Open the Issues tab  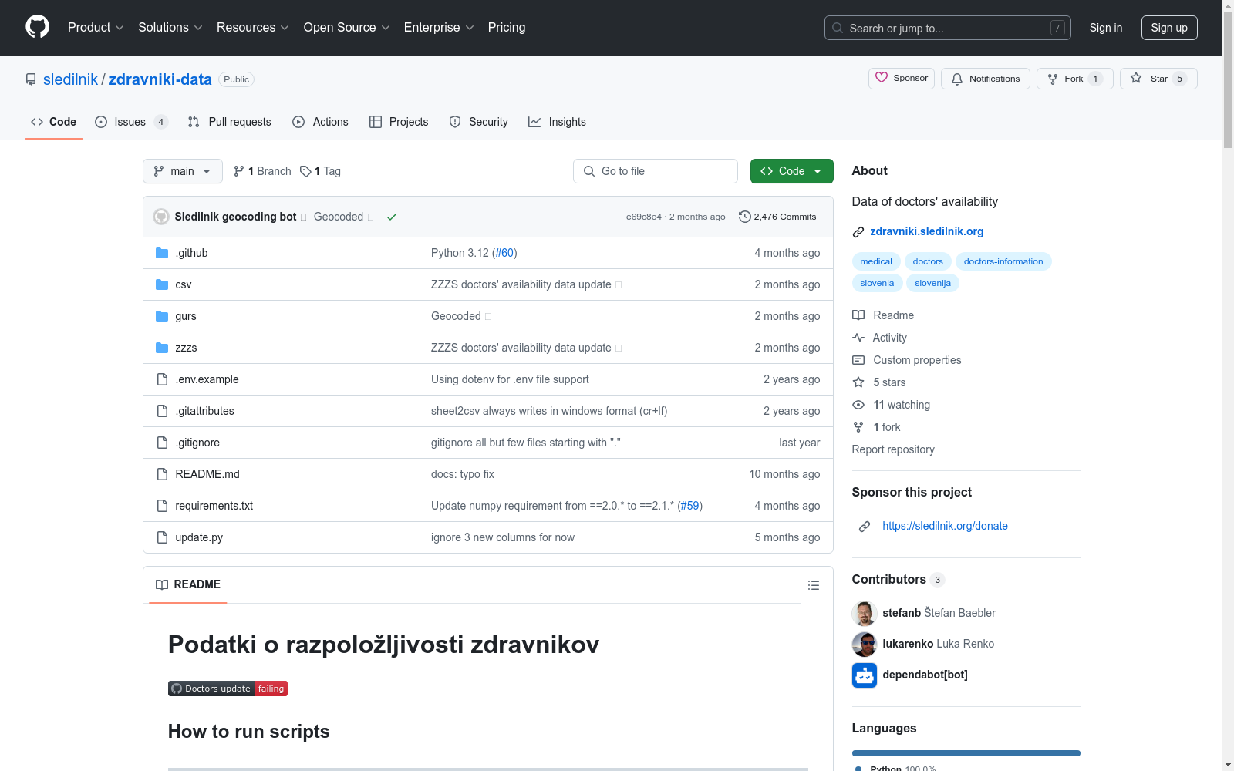click(x=130, y=122)
